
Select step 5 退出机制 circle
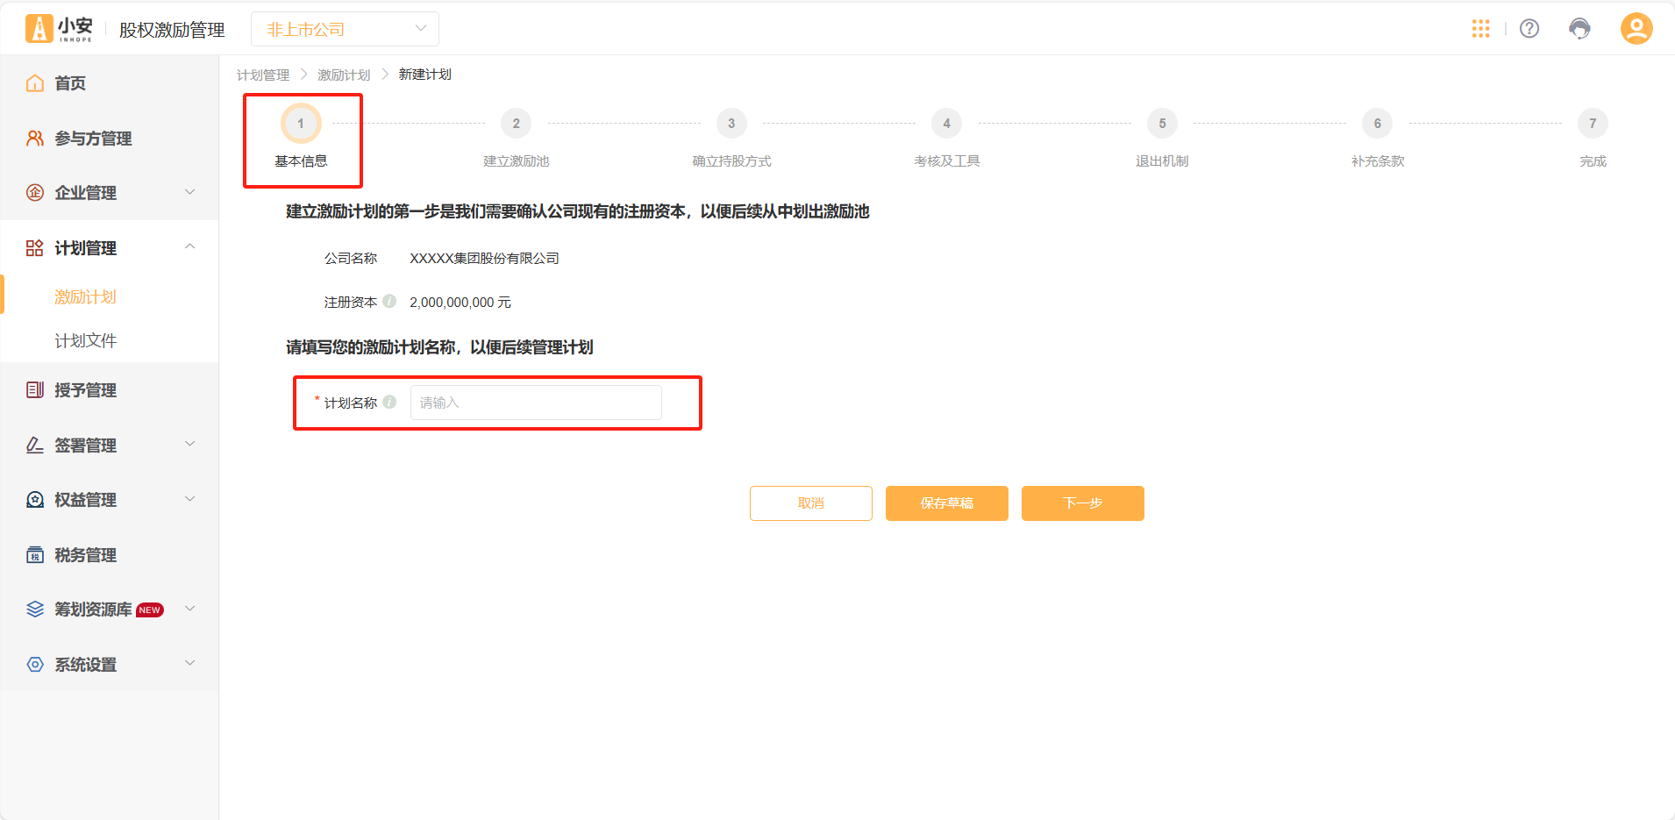pyautogui.click(x=1162, y=124)
